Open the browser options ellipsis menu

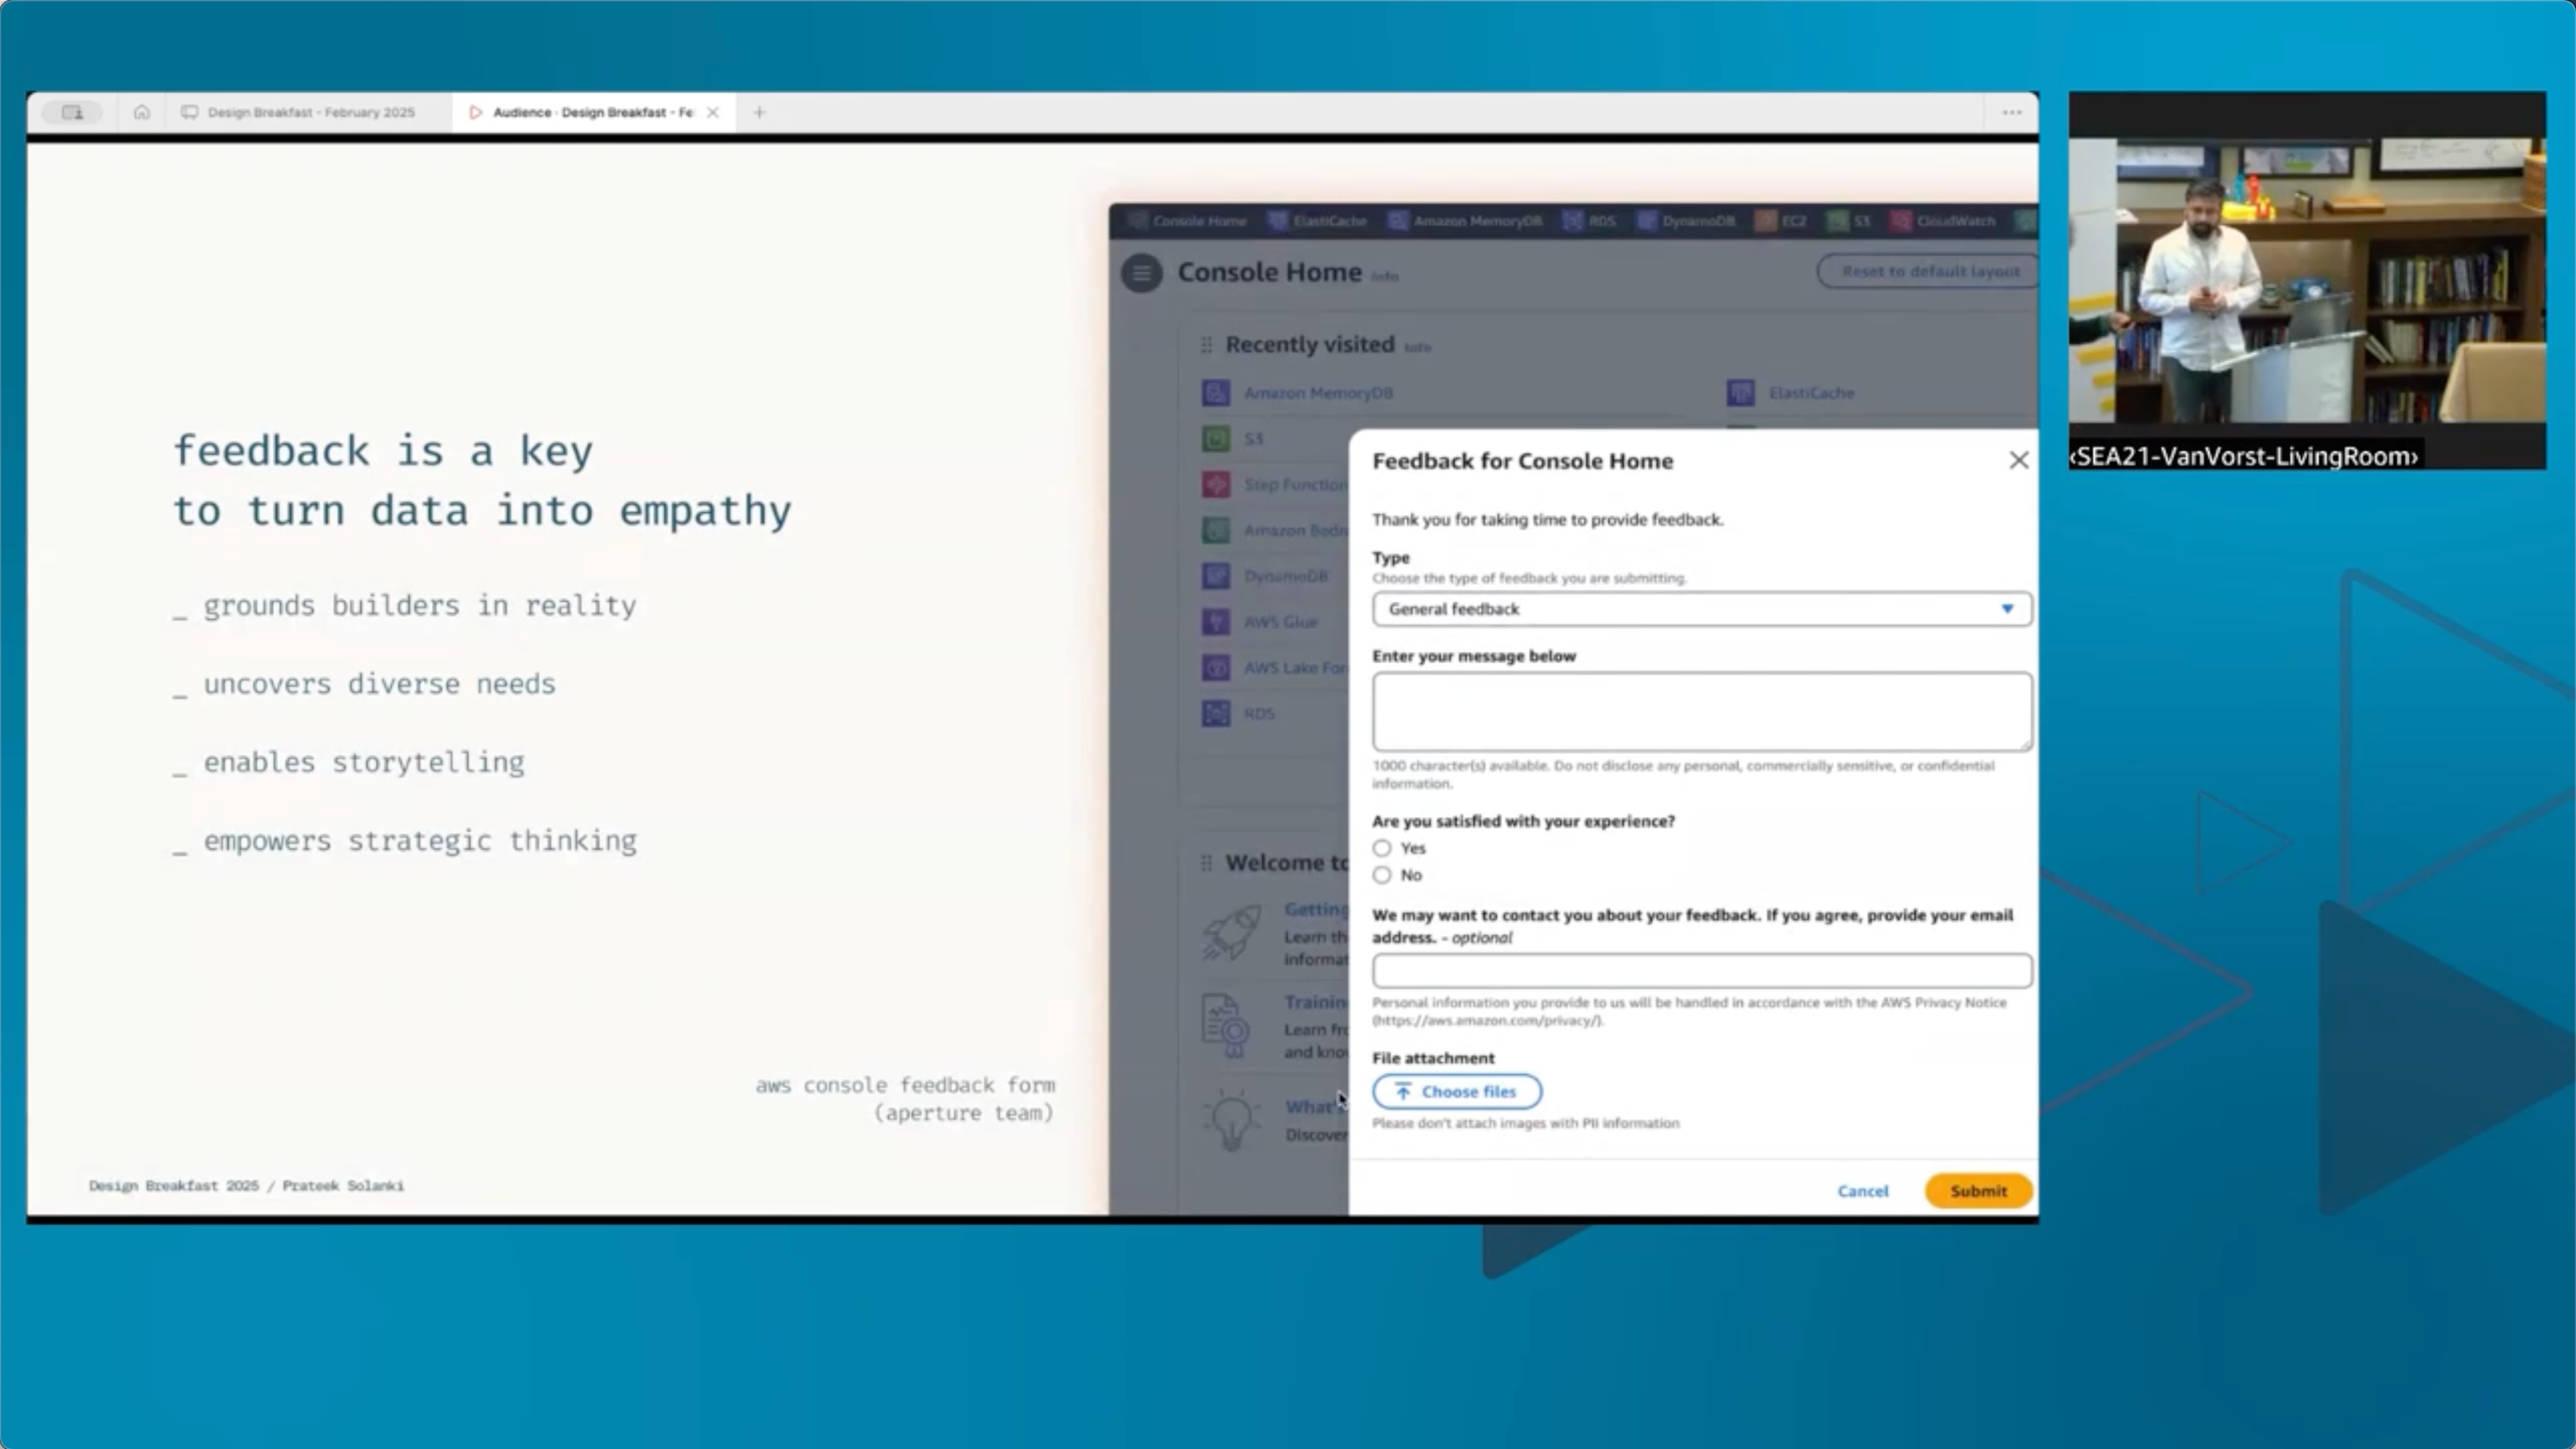(2011, 112)
